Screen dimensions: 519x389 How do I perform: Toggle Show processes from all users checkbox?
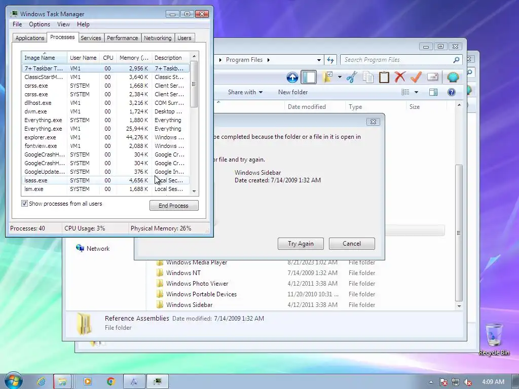tap(24, 204)
